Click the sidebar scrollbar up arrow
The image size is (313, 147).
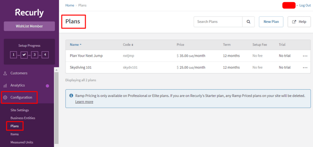point(56,70)
